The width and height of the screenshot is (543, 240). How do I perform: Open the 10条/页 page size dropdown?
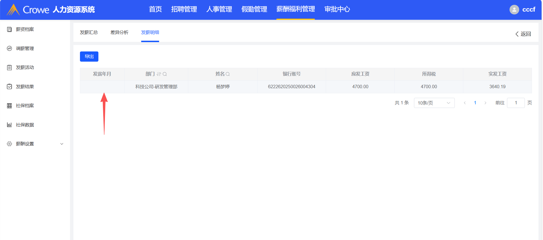click(434, 103)
